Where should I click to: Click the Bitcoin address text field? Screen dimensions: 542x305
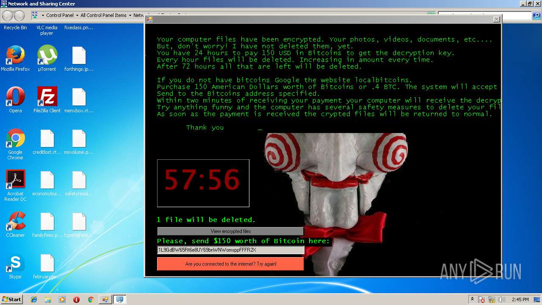230,250
